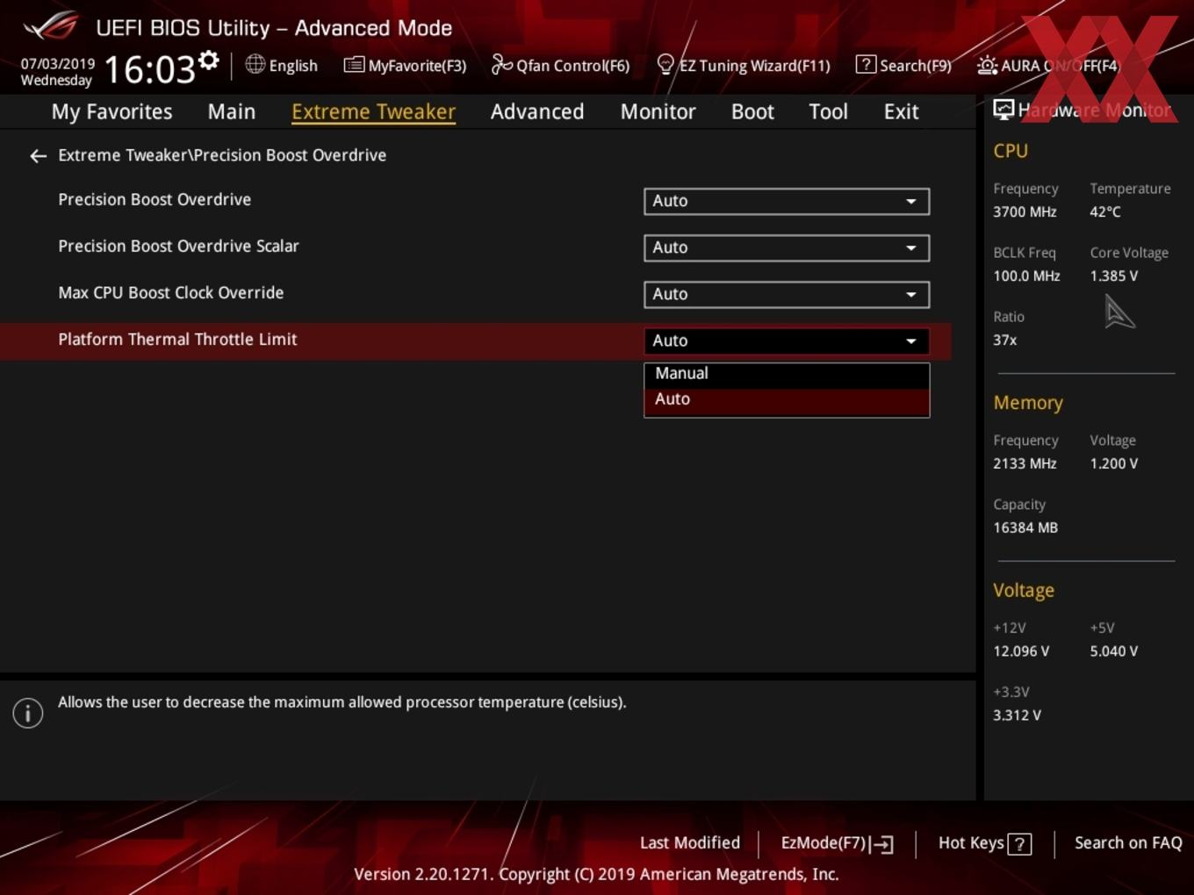Image resolution: width=1194 pixels, height=895 pixels.
Task: Click the Precision Boost Overdrive label
Action: (x=155, y=200)
